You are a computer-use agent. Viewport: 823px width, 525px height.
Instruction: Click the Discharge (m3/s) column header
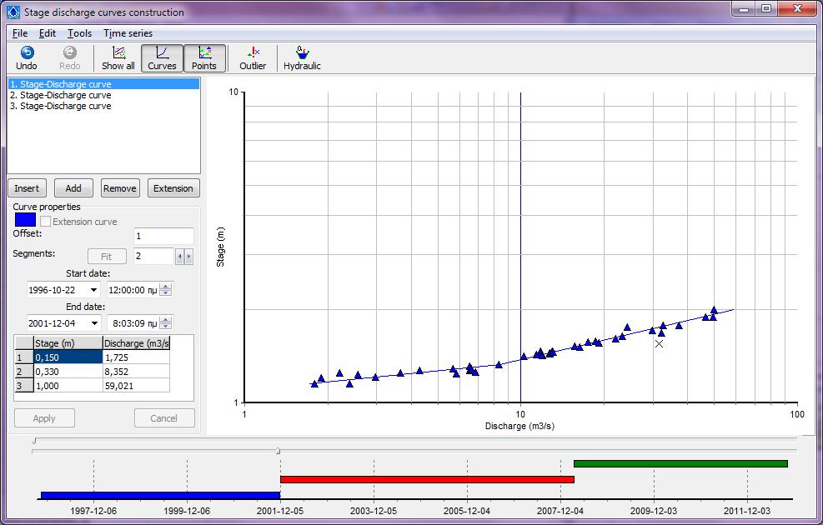[137, 343]
